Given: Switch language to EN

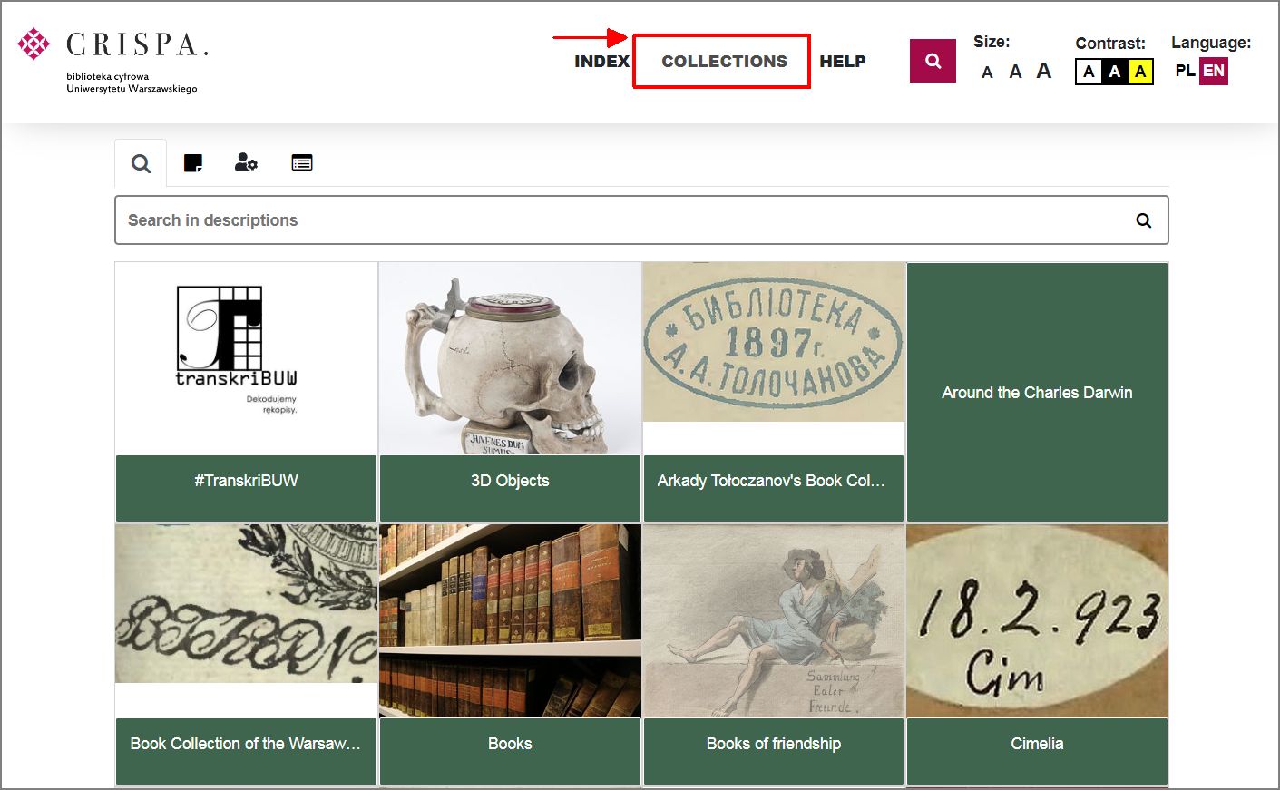Looking at the screenshot, I should tap(1214, 71).
